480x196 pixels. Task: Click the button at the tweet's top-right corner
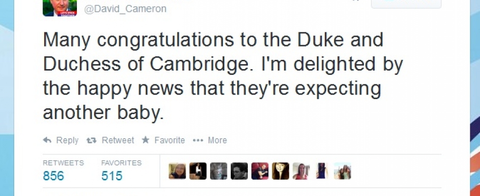pyautogui.click(x=406, y=4)
